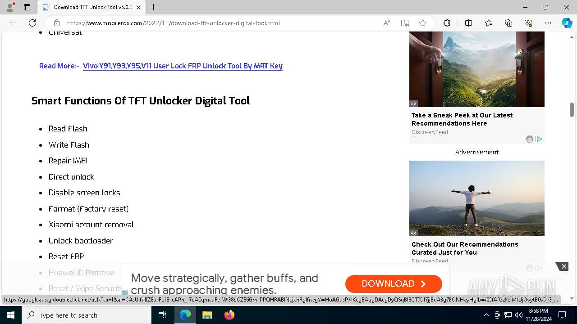Enter Immersive Reader mode

(405, 23)
